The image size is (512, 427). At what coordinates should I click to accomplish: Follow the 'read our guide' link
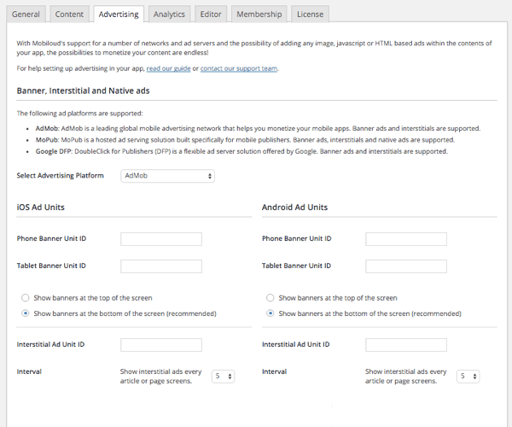[x=168, y=68]
